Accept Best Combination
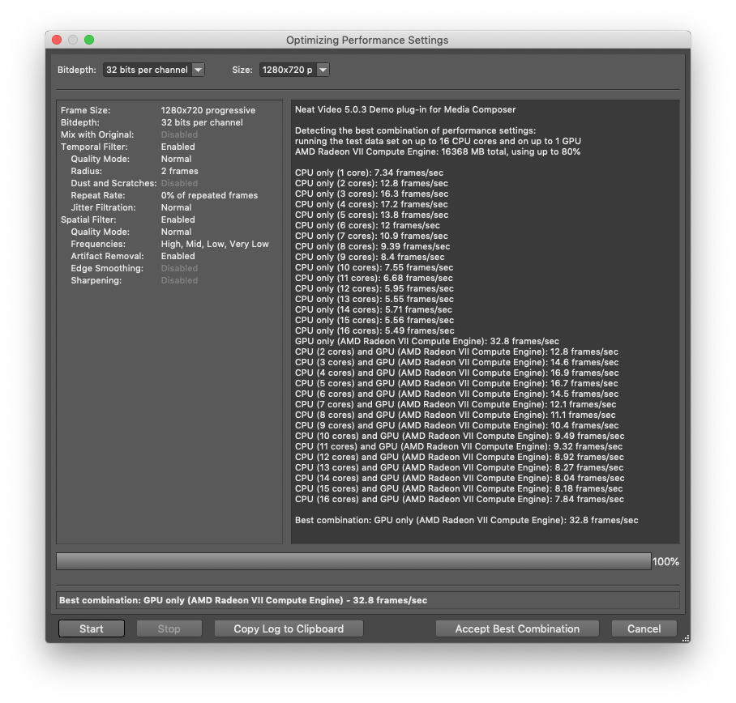This screenshot has width=736, height=703. pos(517,629)
